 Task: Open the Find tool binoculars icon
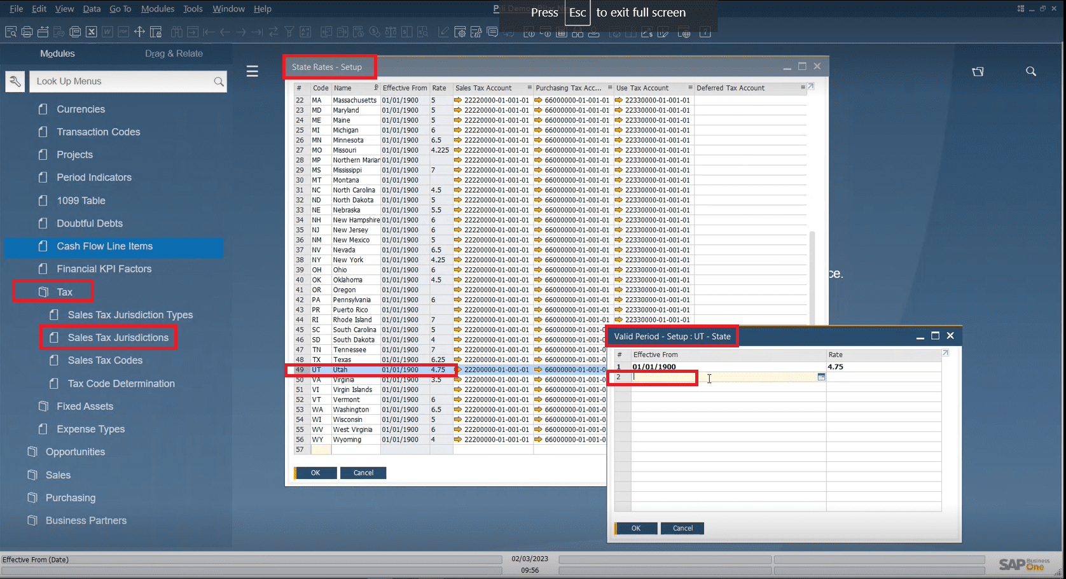pyautogui.click(x=176, y=32)
